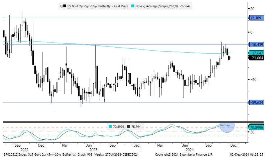
Task: Click the -10.439 horizontal line price tag
Action: pyautogui.click(x=256, y=45)
